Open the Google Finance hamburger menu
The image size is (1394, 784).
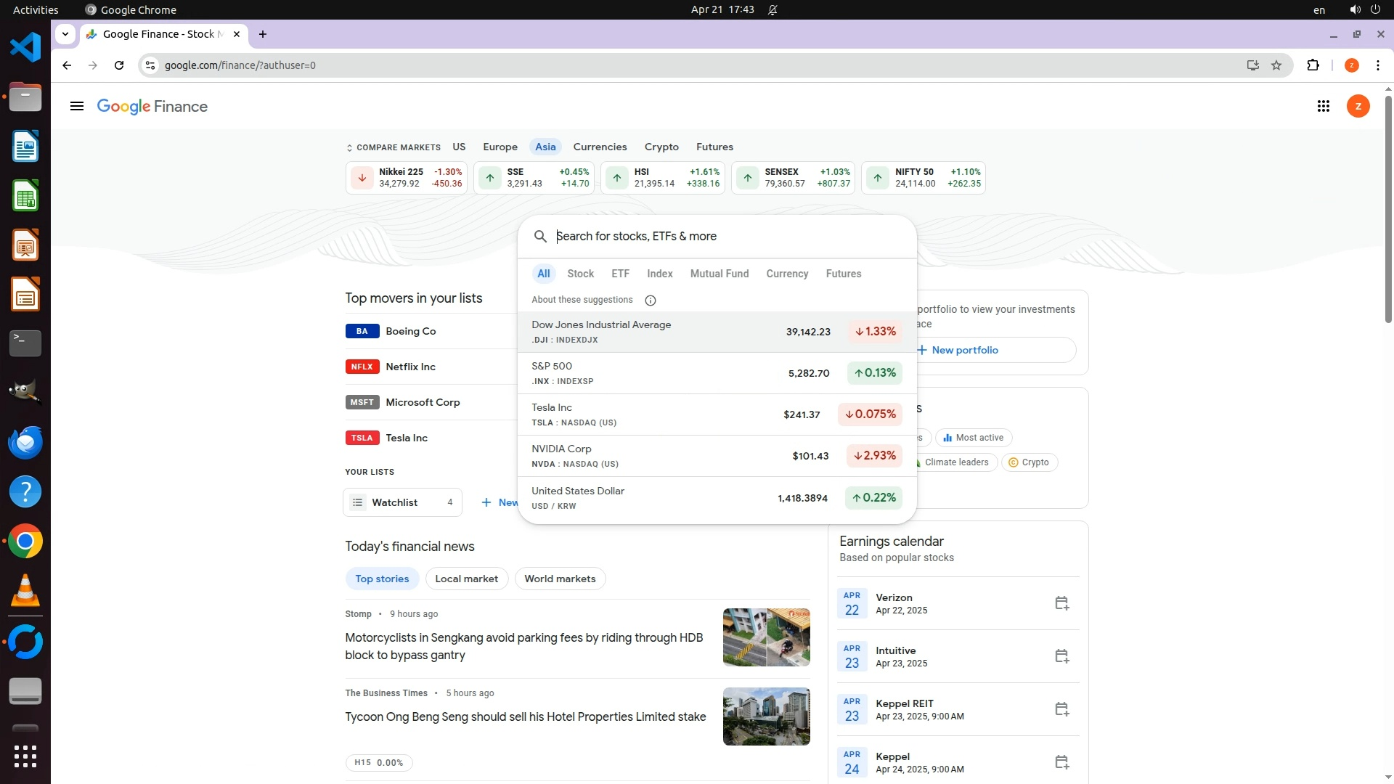click(77, 107)
